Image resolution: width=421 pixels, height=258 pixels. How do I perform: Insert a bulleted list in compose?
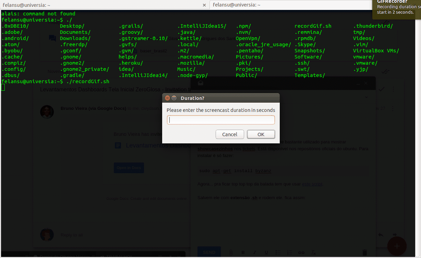click(x=278, y=253)
